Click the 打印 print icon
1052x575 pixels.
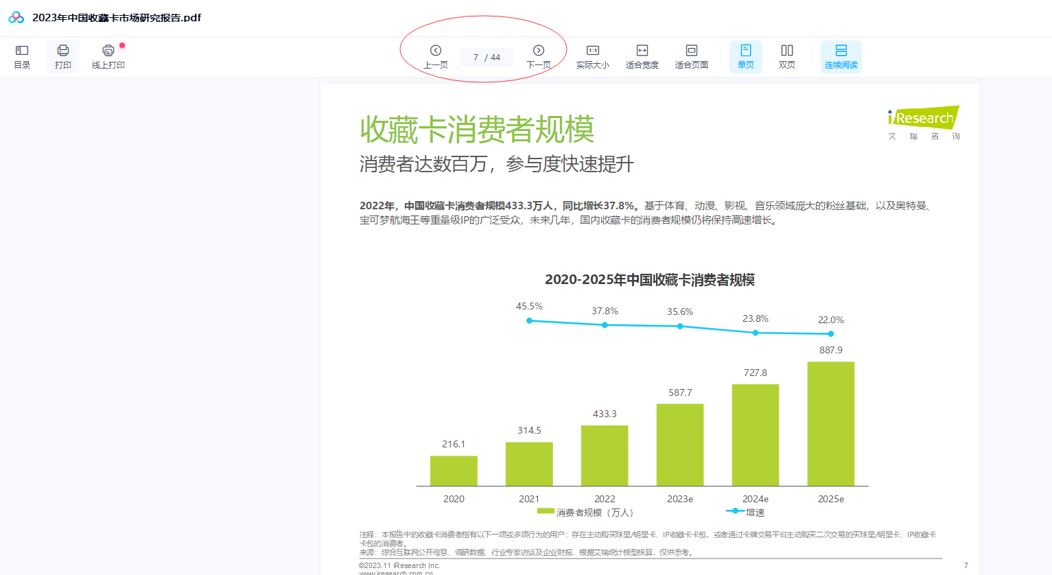pyautogui.click(x=63, y=56)
